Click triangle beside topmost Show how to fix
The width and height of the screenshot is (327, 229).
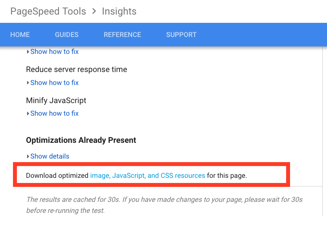click(x=28, y=52)
